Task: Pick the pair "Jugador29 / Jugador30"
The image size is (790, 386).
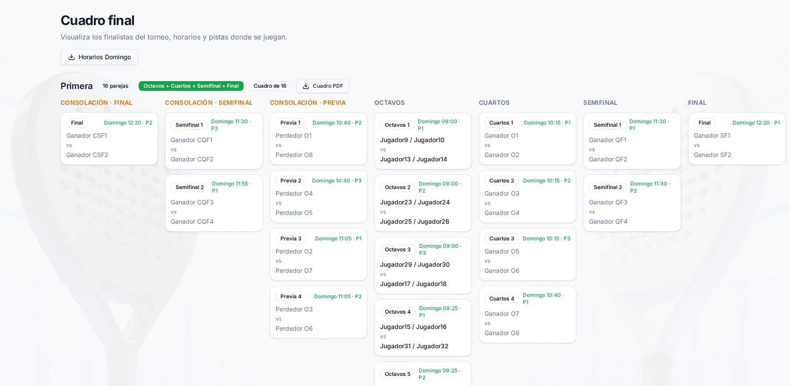Action: point(415,264)
